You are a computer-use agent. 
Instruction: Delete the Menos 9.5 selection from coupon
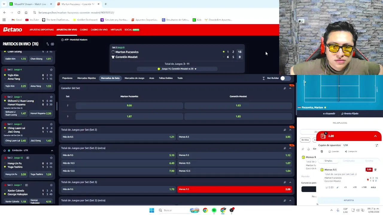coord(376,170)
